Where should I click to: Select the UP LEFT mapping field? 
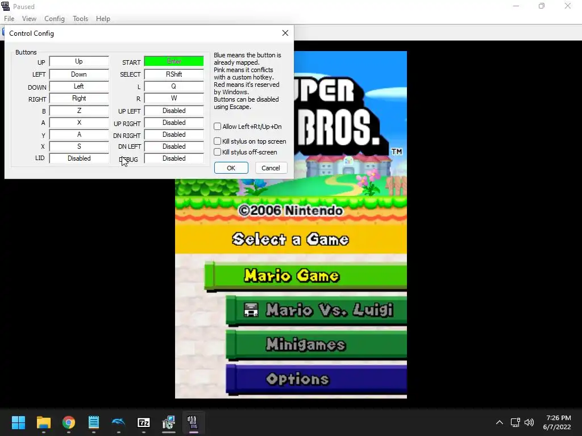click(x=174, y=111)
